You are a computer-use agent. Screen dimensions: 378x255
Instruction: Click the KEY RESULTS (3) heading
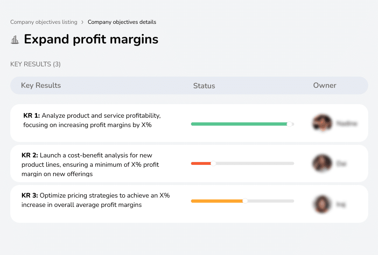pos(35,64)
